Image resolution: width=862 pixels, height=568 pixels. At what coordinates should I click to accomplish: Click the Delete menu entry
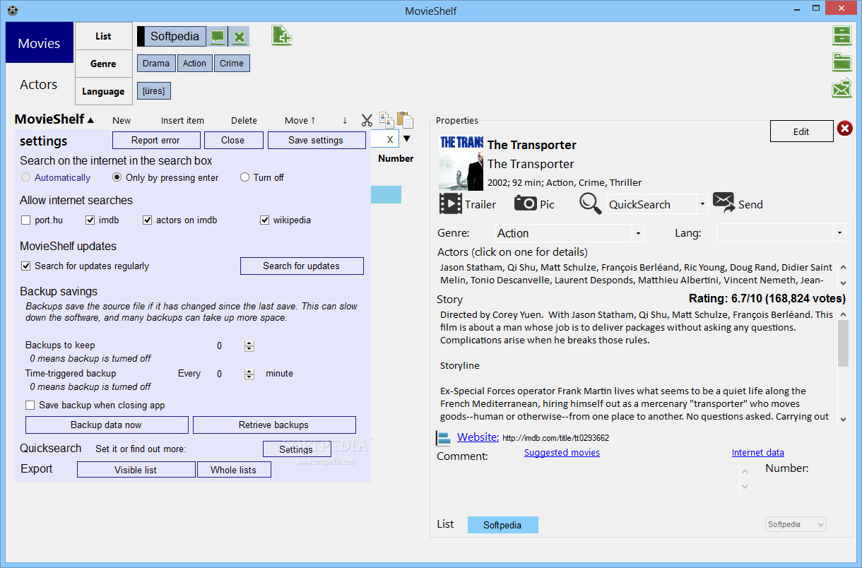click(244, 120)
